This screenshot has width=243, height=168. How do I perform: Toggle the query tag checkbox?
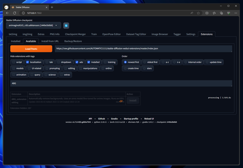click(x=32, y=75)
